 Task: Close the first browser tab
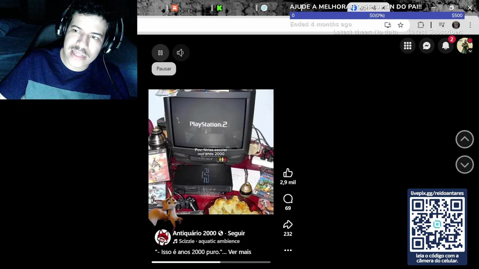coord(159,8)
